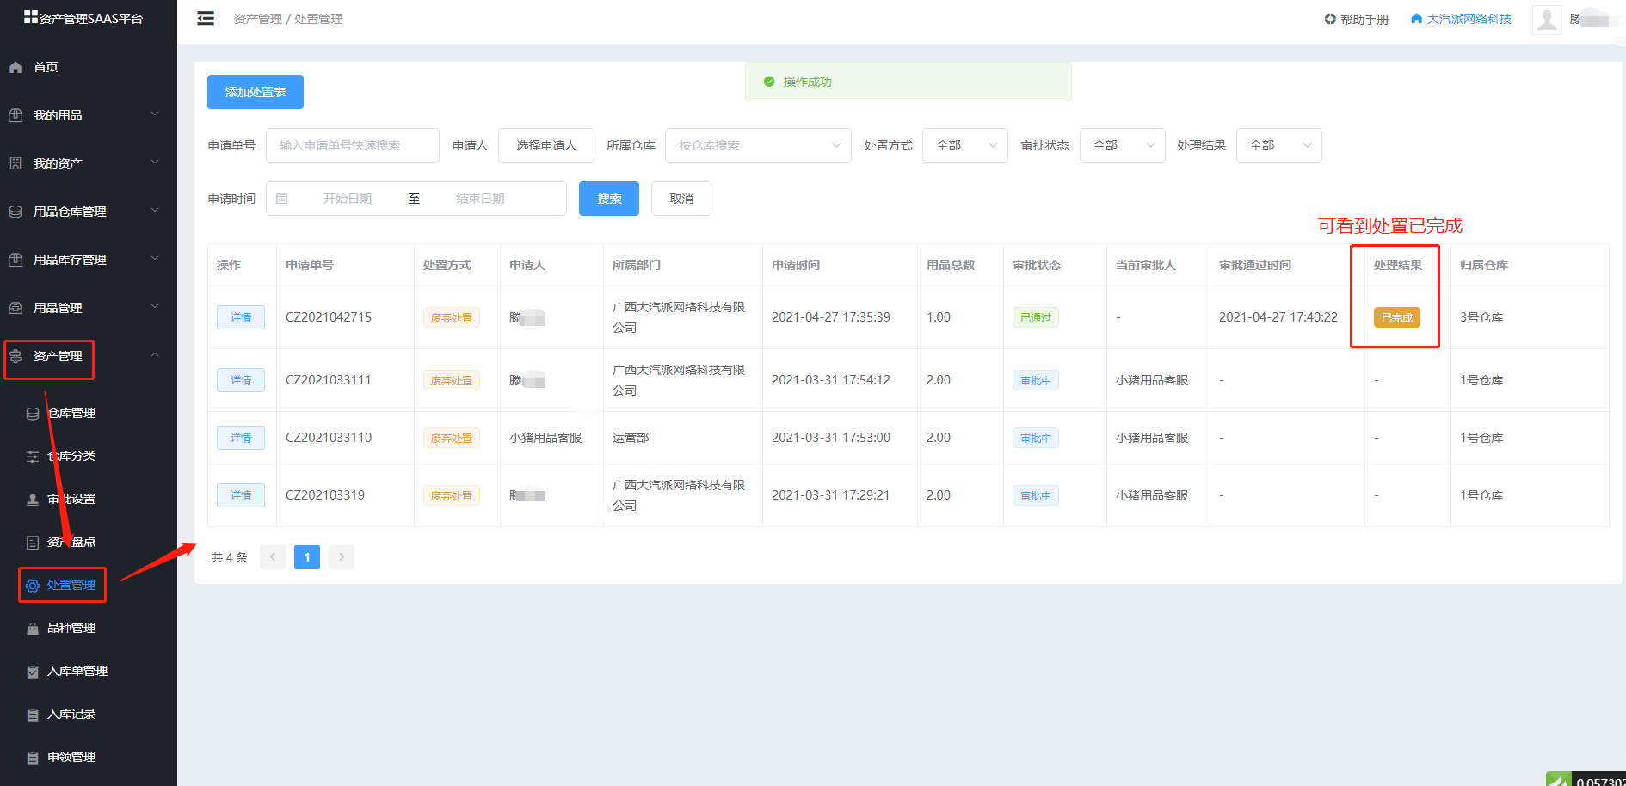The height and width of the screenshot is (786, 1626).
Task: Click the 取消 button
Action: point(681,199)
